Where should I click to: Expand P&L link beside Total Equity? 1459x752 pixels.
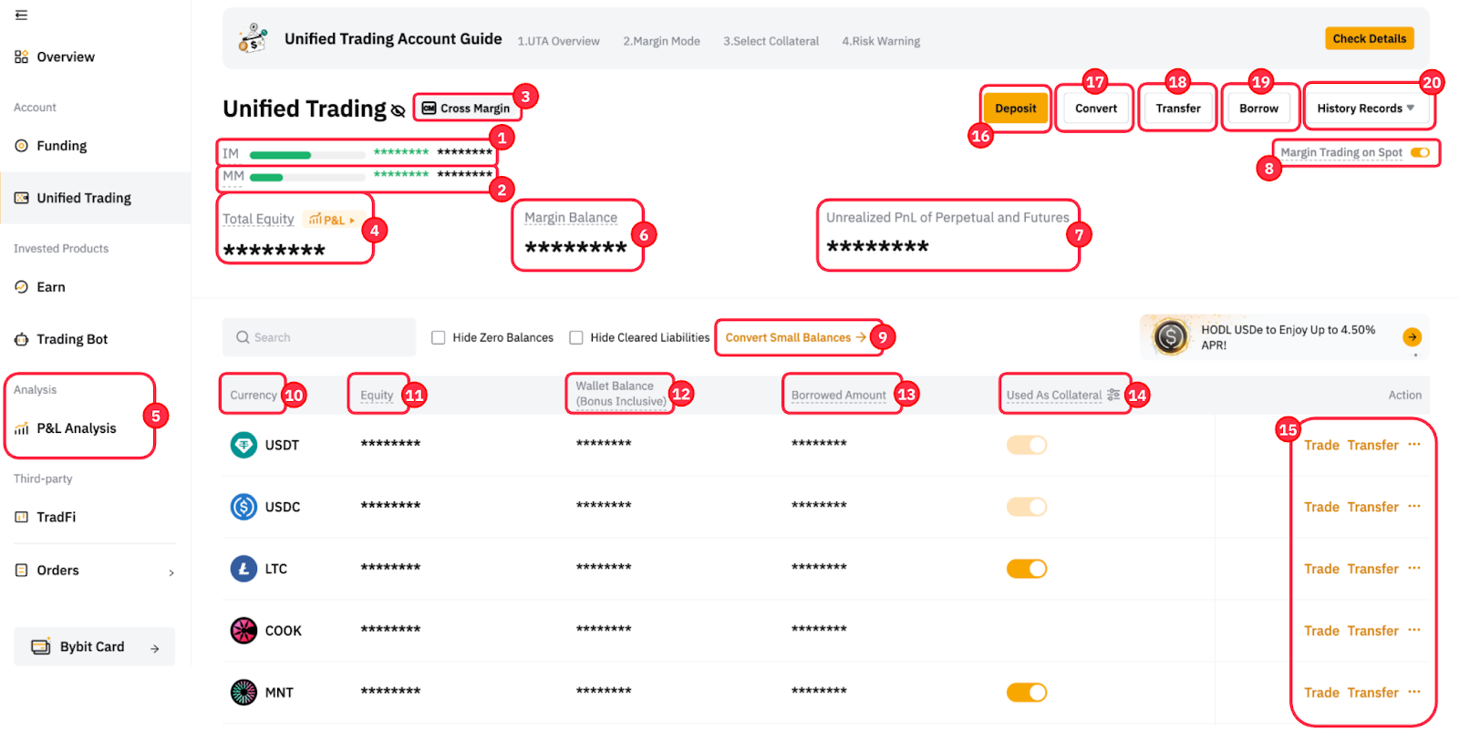(x=332, y=220)
